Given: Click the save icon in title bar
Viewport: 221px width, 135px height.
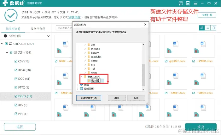Looking at the screenshot, I should point(188,3).
